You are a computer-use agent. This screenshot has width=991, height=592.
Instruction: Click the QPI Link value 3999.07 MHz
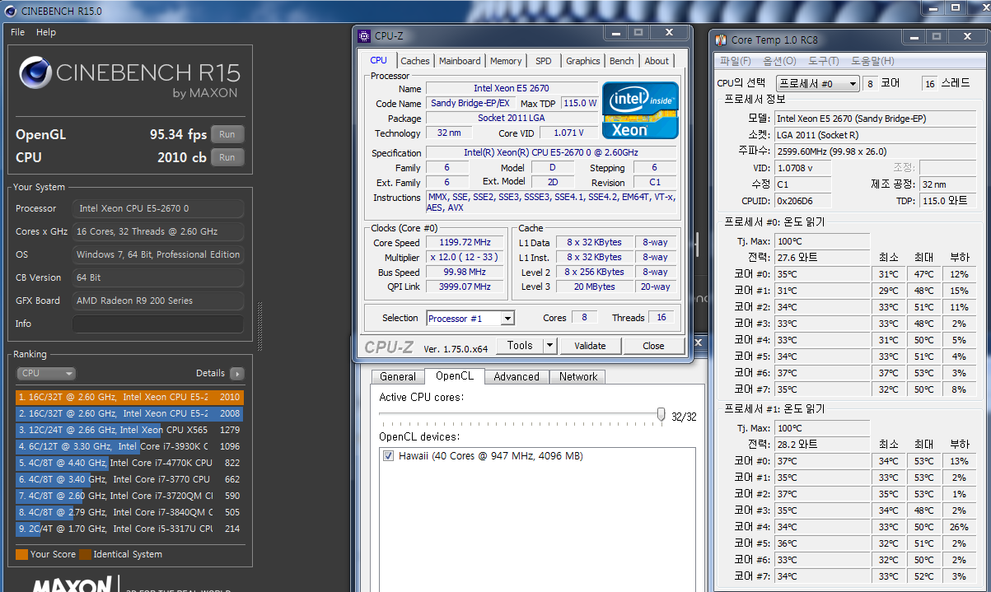tap(466, 287)
